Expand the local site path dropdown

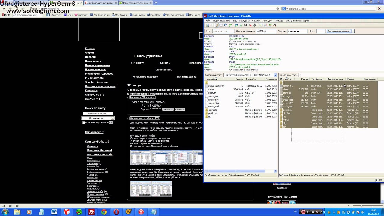pyautogui.click(x=275, y=75)
